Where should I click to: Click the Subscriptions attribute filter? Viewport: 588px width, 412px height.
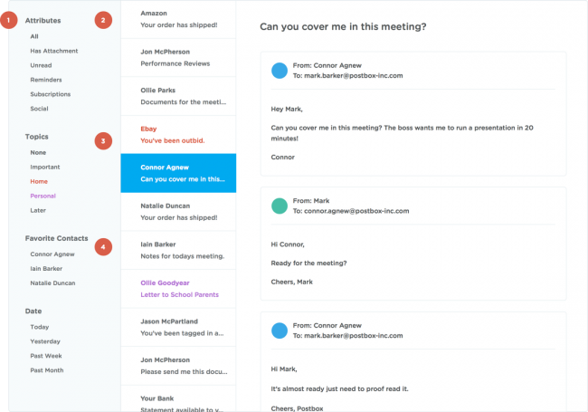50,94
